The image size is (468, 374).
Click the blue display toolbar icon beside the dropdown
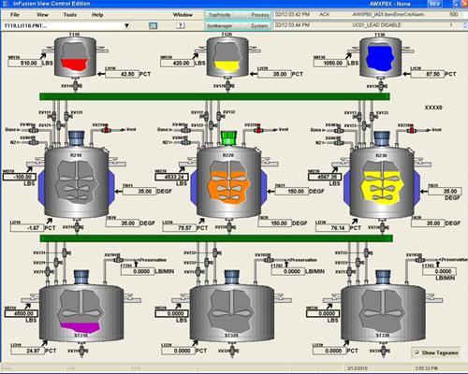pyautogui.click(x=153, y=25)
